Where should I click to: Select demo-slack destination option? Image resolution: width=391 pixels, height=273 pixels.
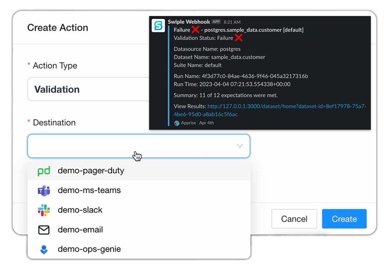coord(80,210)
